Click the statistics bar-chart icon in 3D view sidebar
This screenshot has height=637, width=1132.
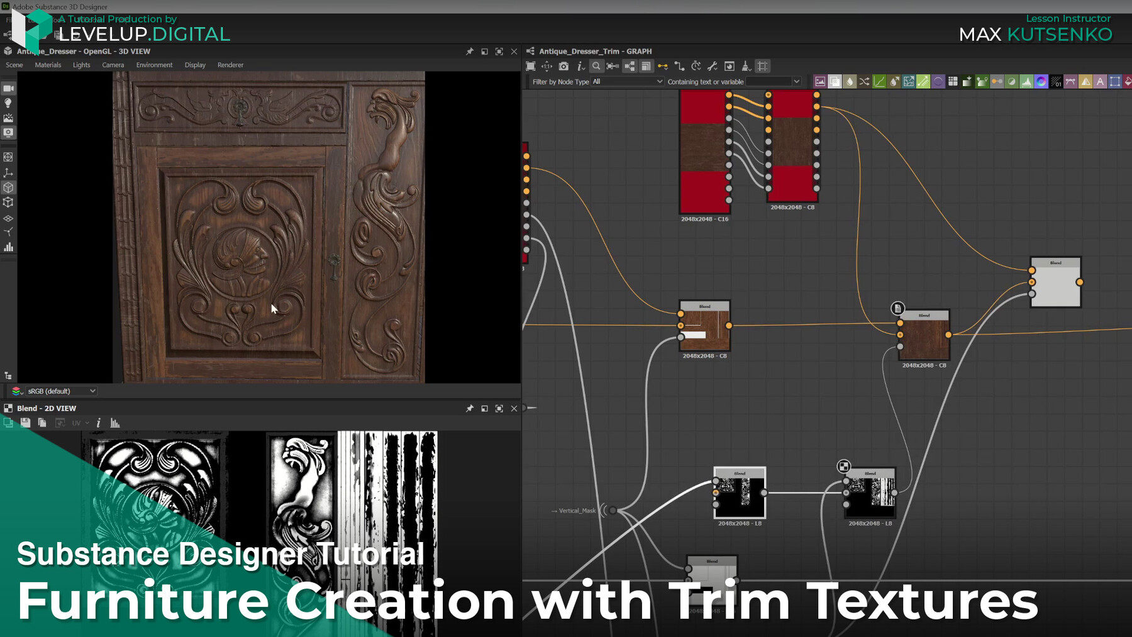[x=8, y=247]
